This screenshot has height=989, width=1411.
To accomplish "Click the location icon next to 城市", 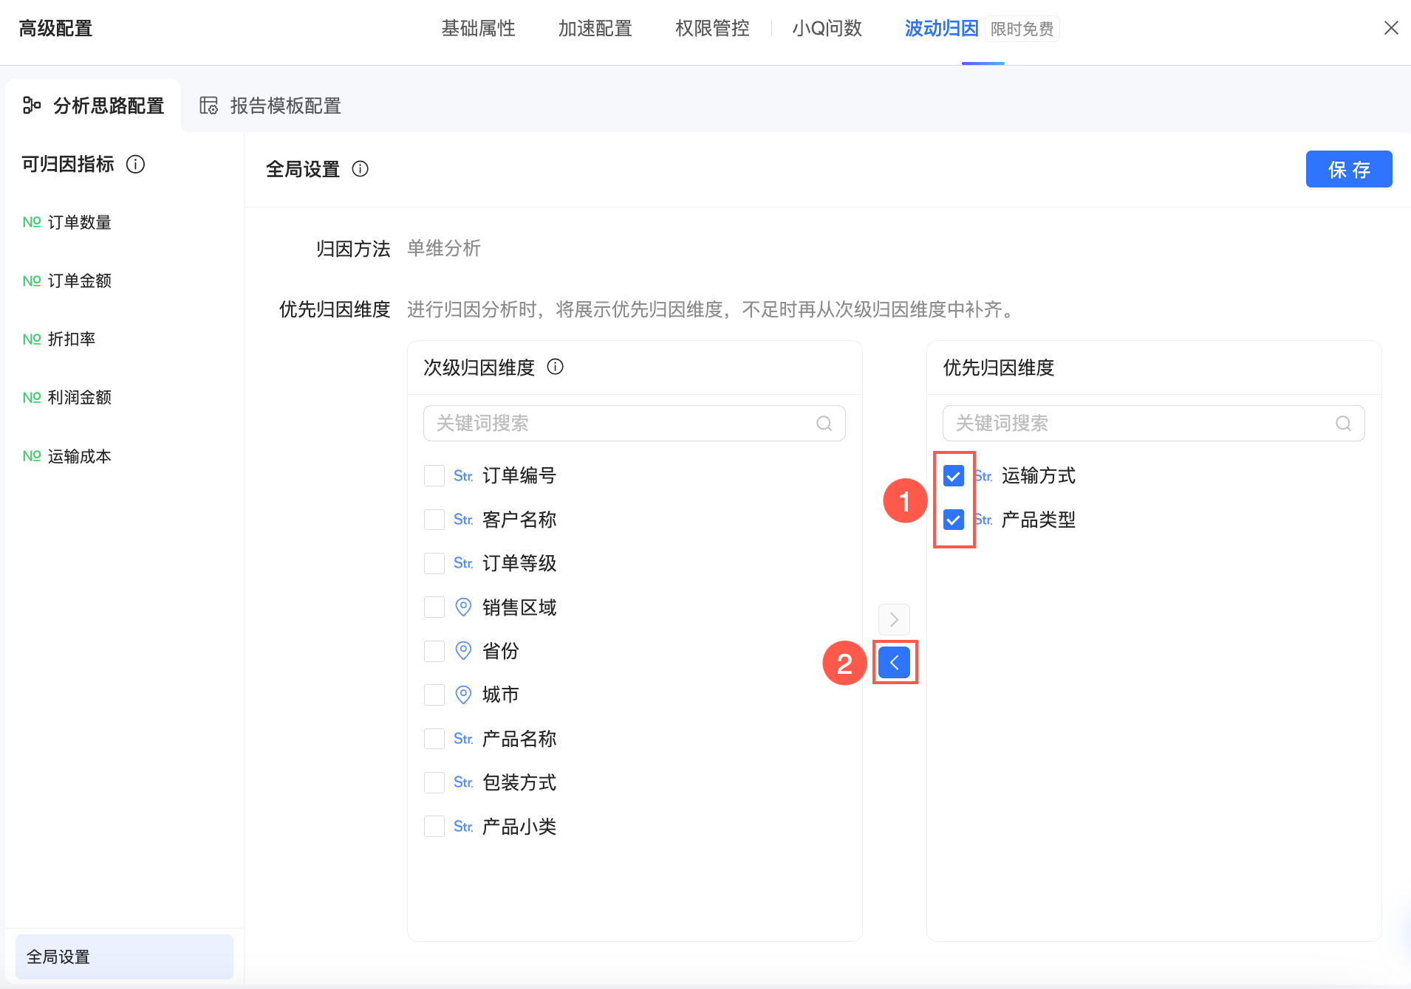I will point(463,695).
